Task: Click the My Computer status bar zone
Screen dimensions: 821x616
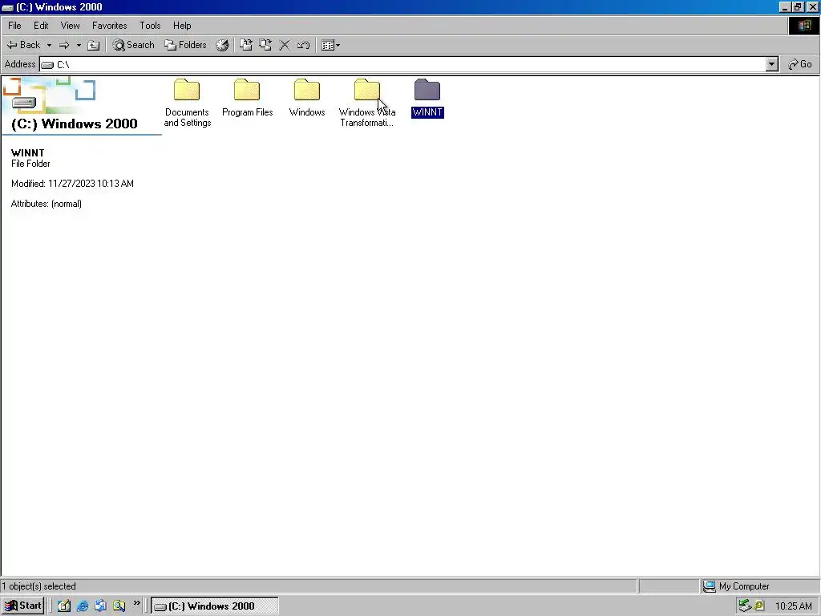Action: tap(759, 586)
